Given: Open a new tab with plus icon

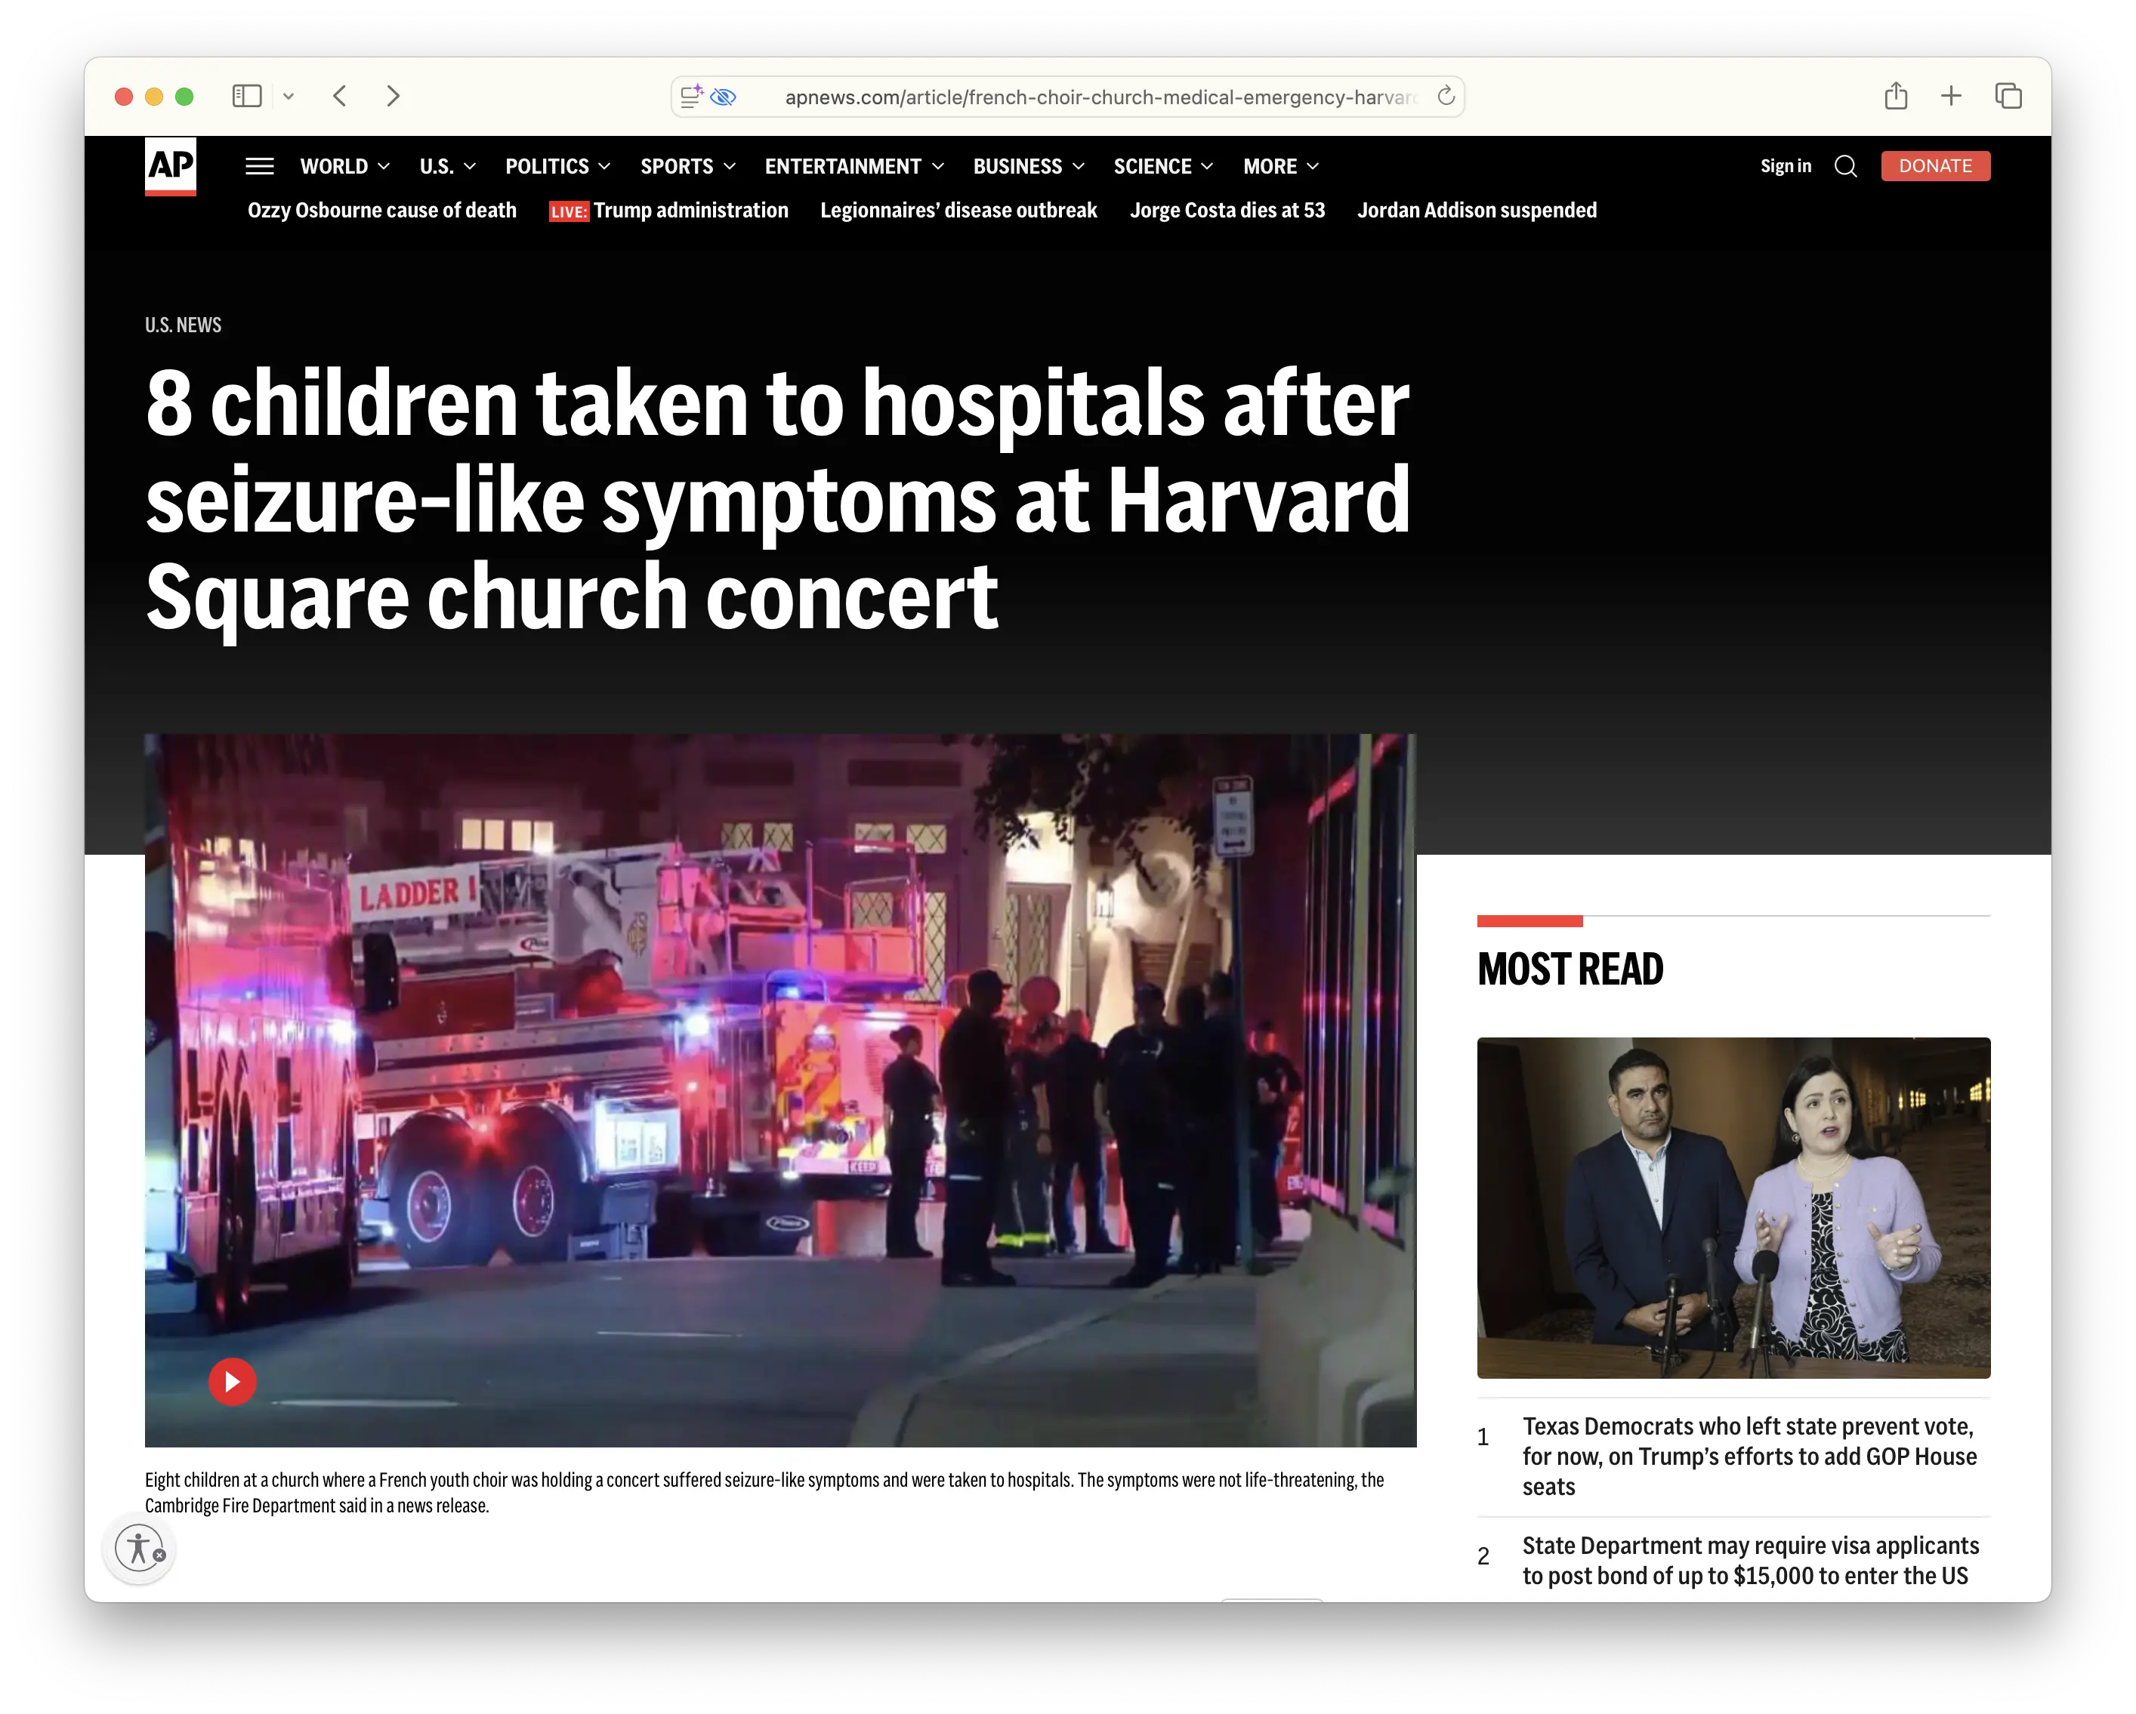Looking at the screenshot, I should 1952,96.
